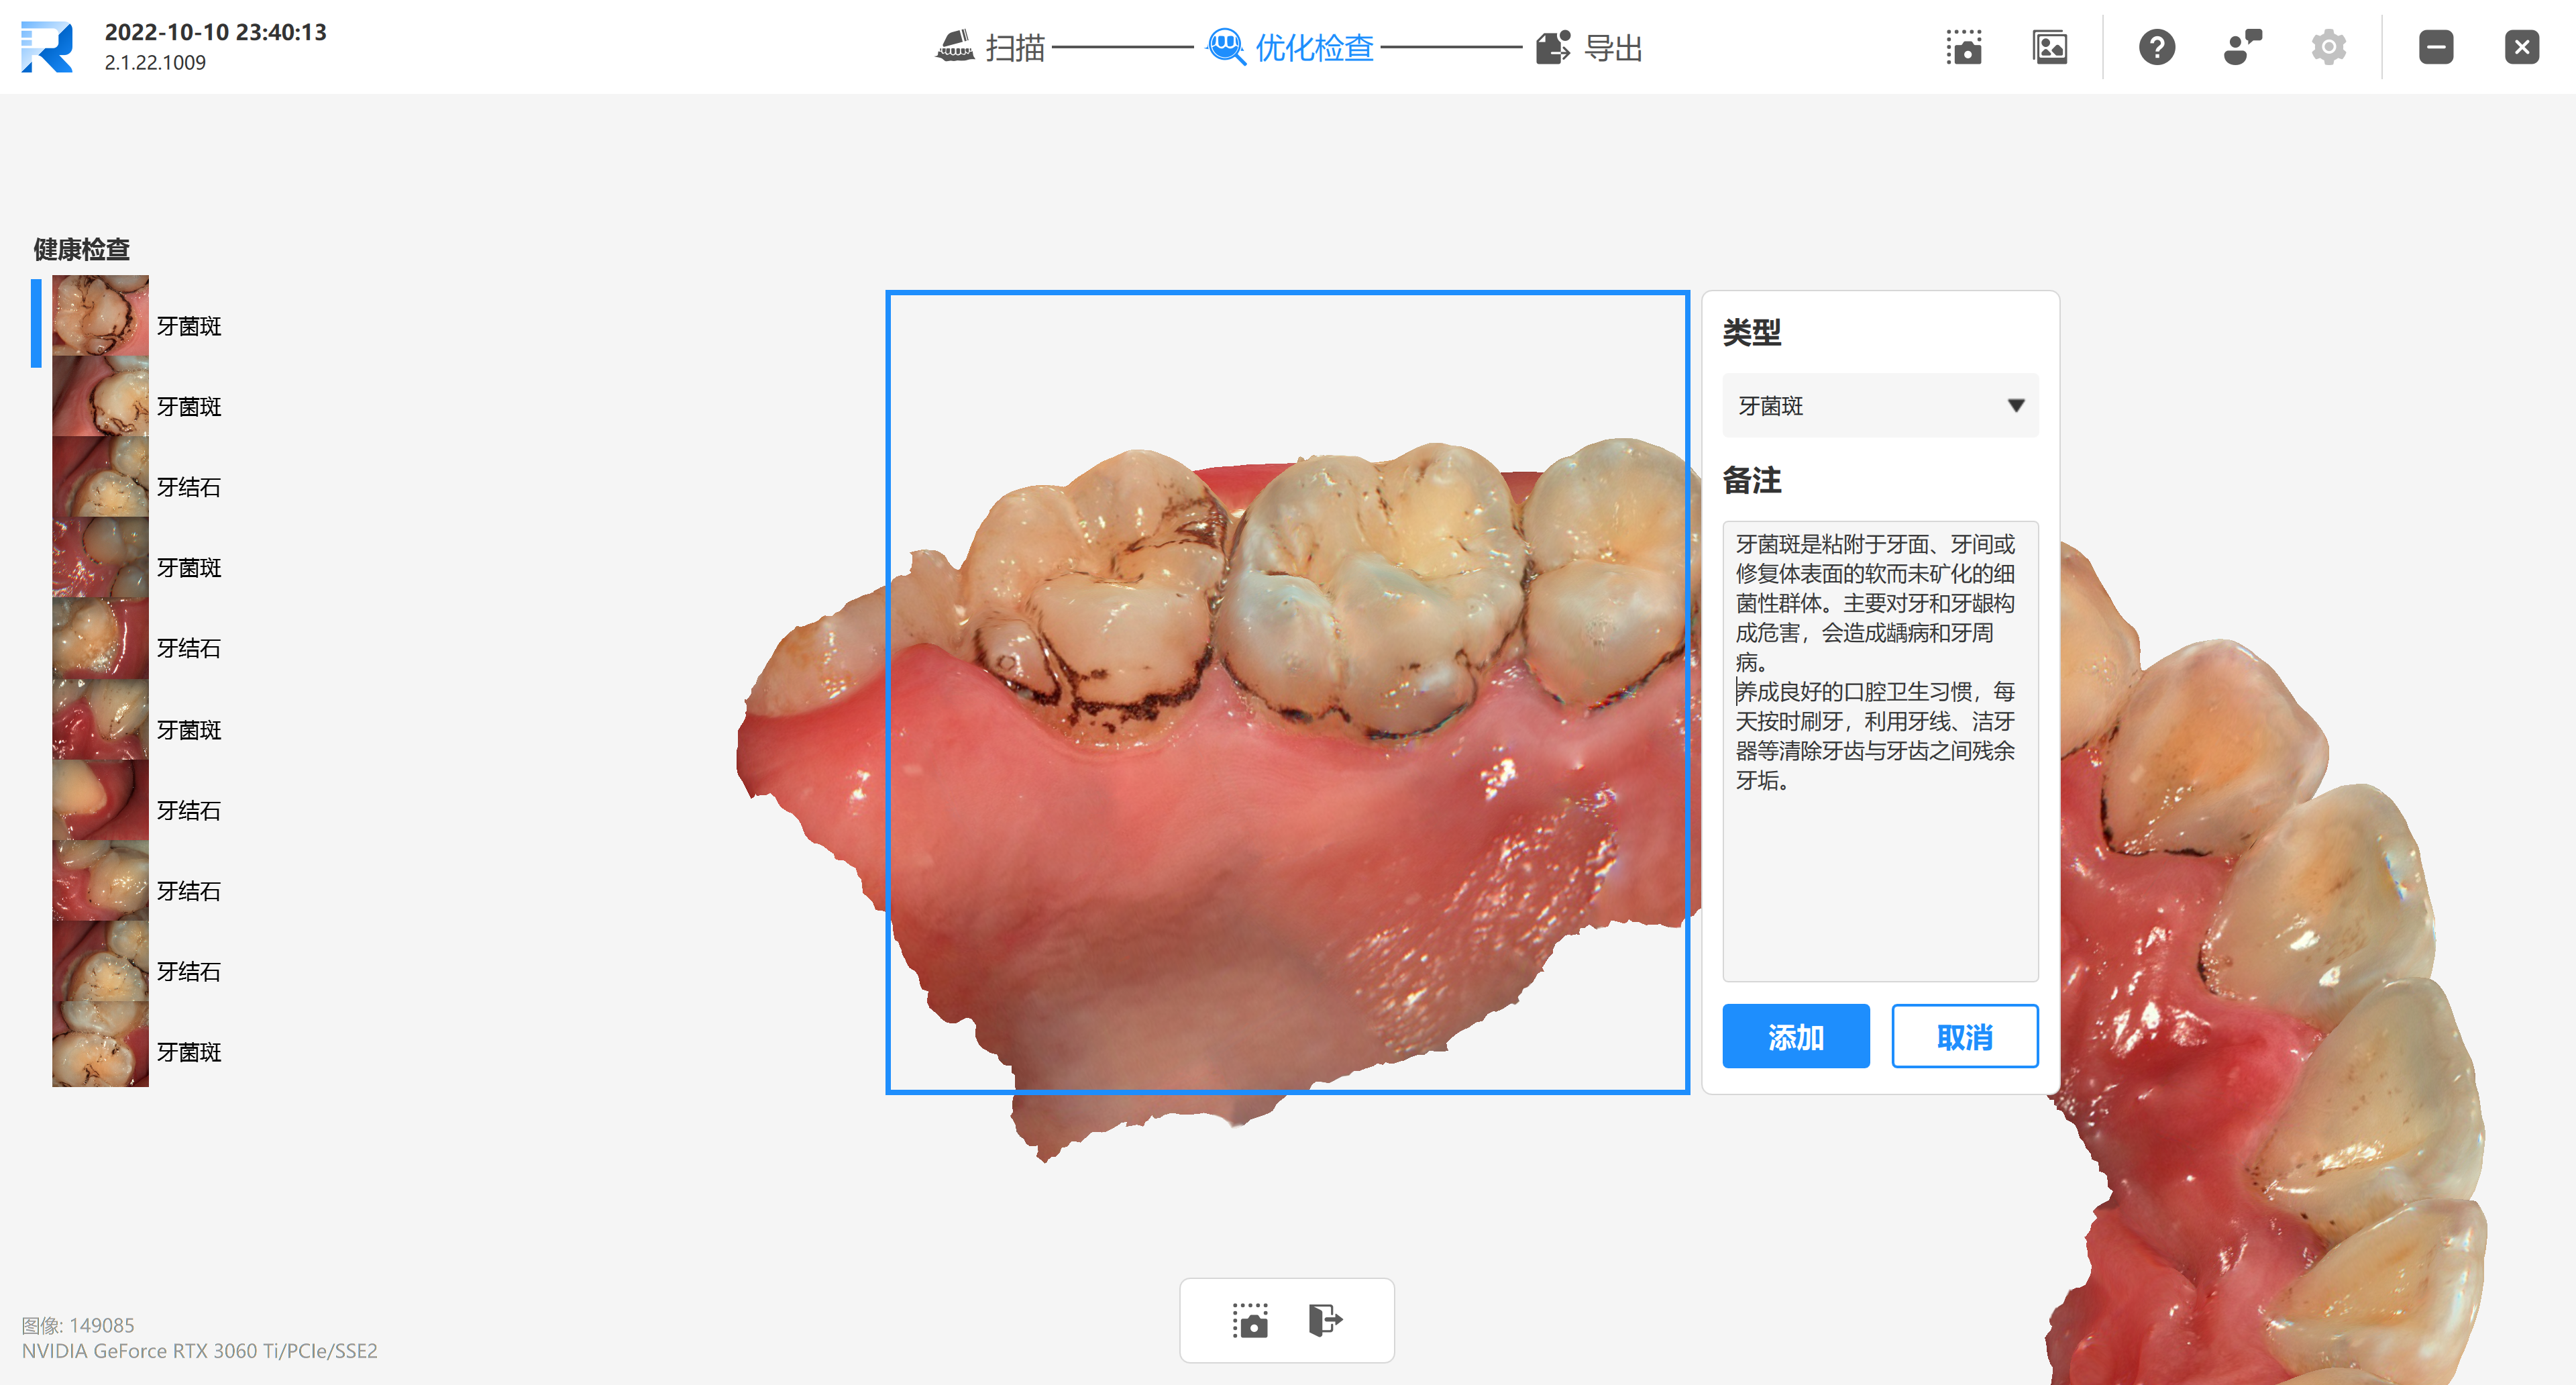Viewport: 2576px width, 1385px height.
Task: Select the sixth row 牙菌斑 thumbnail
Action: click(100, 720)
